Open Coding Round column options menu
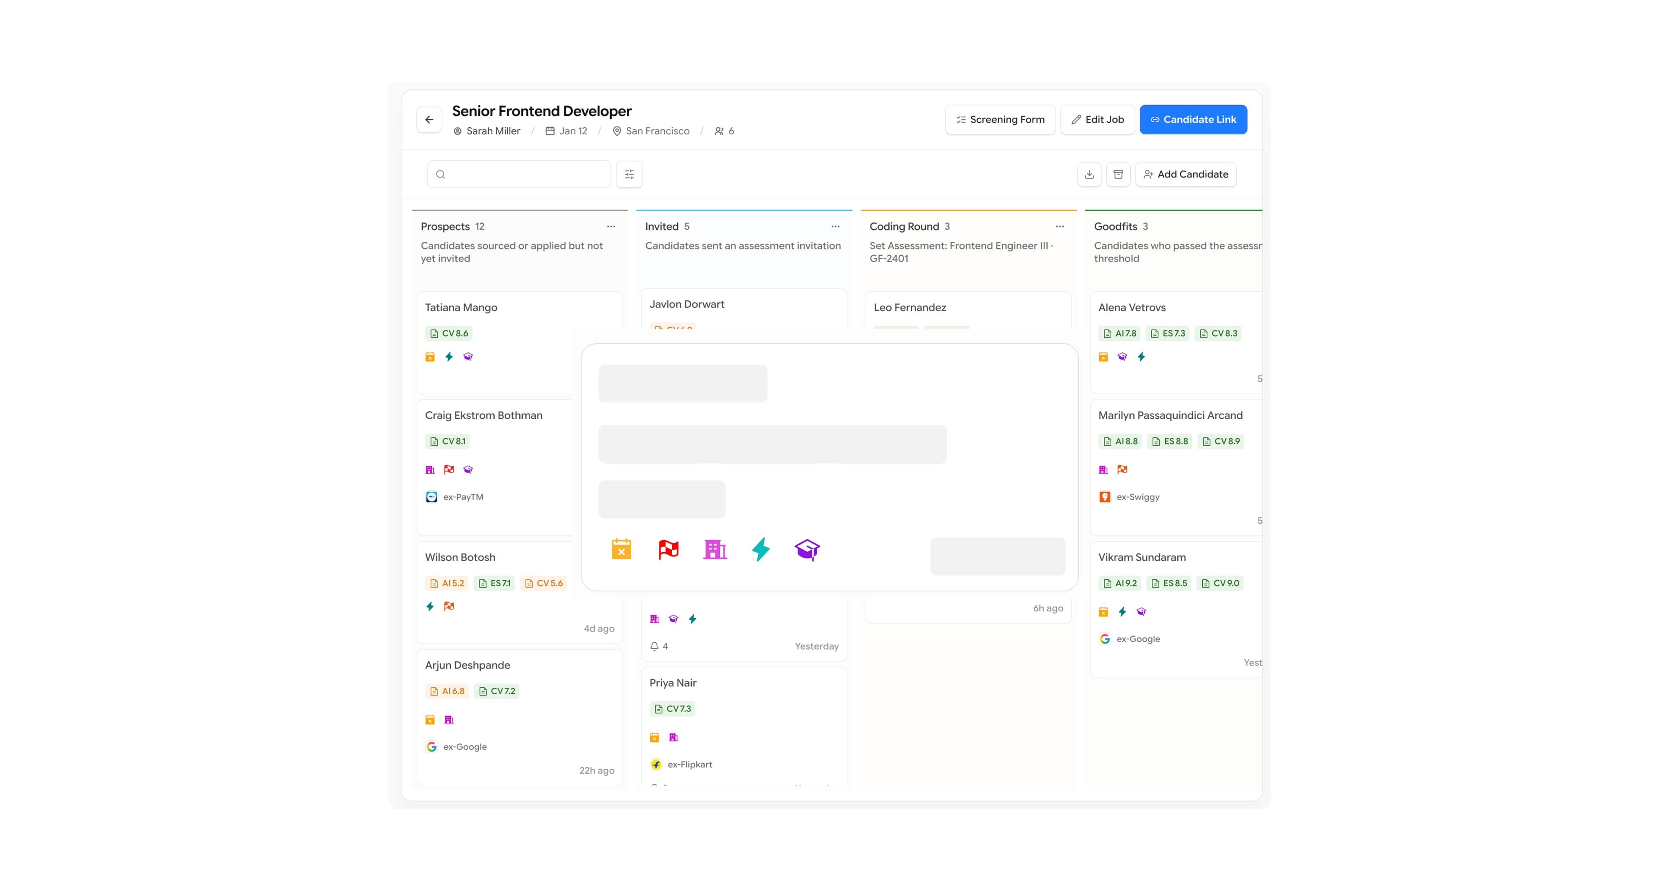The width and height of the screenshot is (1659, 891). click(x=1059, y=227)
